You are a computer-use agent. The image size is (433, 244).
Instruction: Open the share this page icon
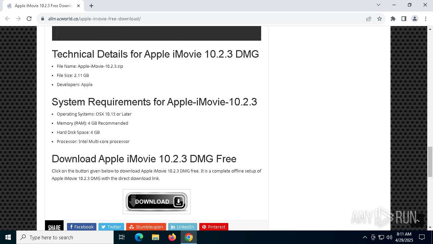369,19
